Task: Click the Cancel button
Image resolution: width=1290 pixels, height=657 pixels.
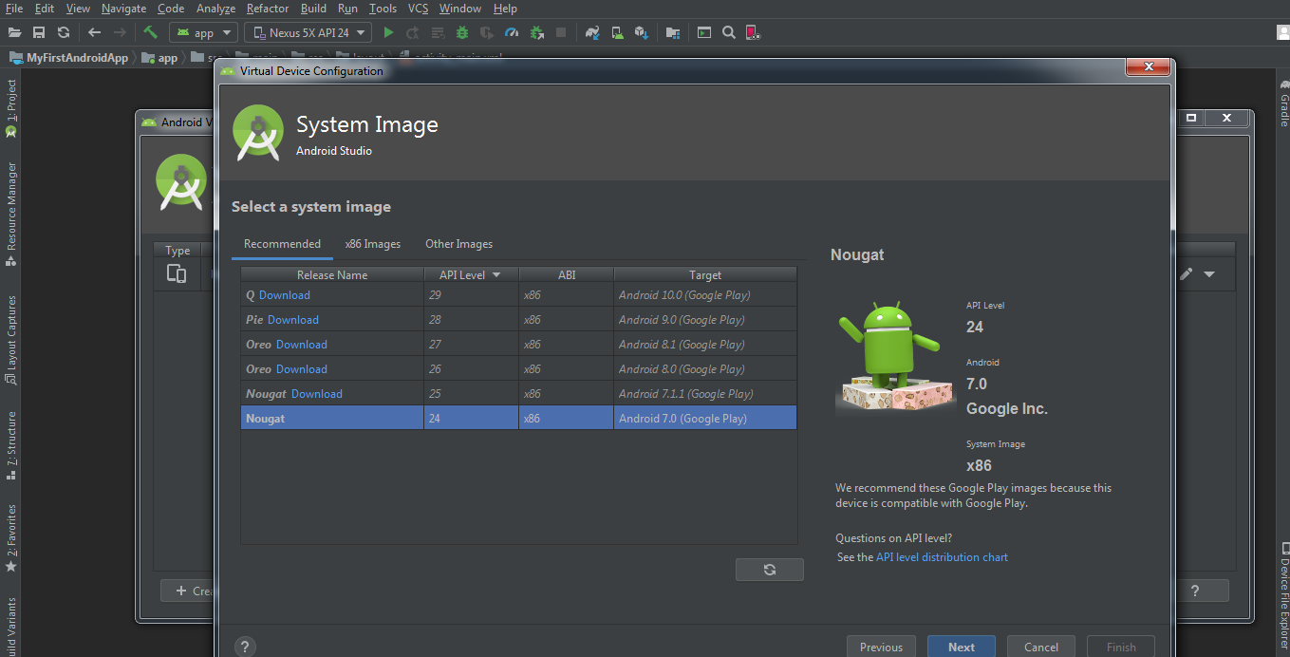Action: tap(1041, 647)
